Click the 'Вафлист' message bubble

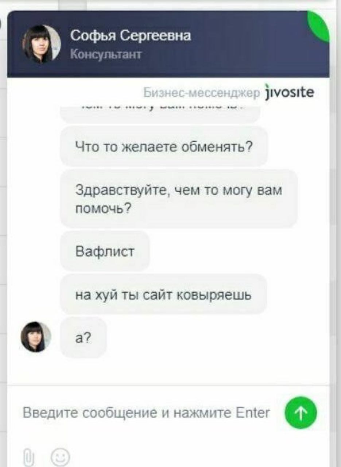(105, 251)
